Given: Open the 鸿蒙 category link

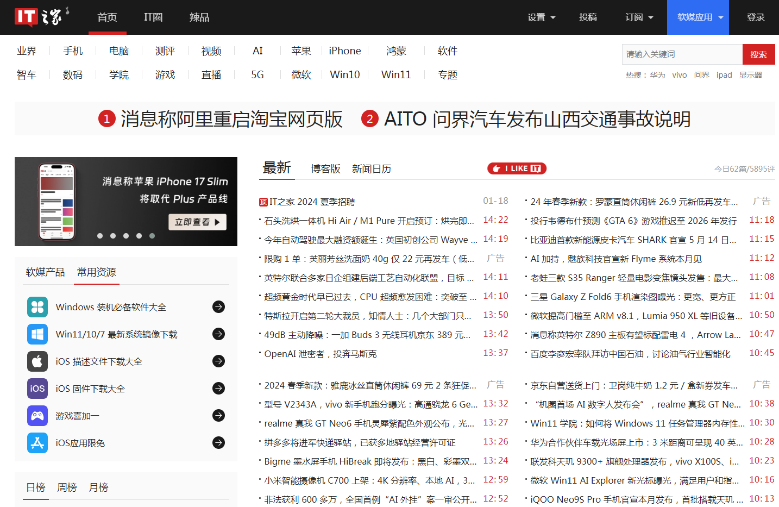Looking at the screenshot, I should (x=396, y=51).
